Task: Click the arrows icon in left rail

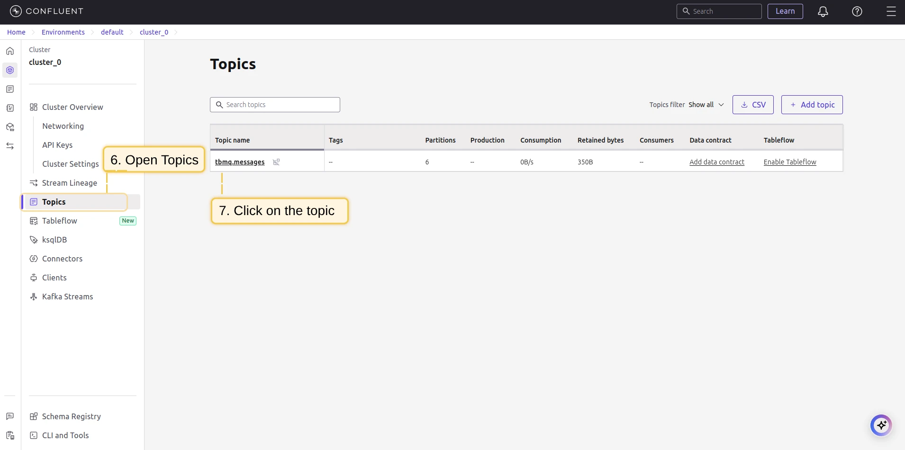Action: coord(10,146)
